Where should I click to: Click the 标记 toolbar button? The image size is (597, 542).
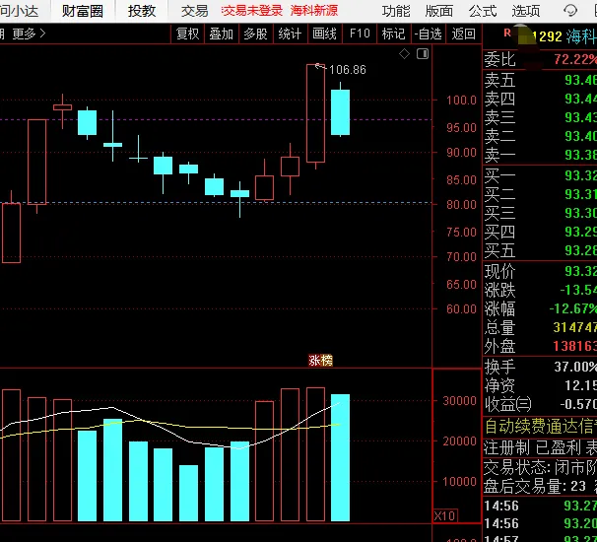(393, 34)
